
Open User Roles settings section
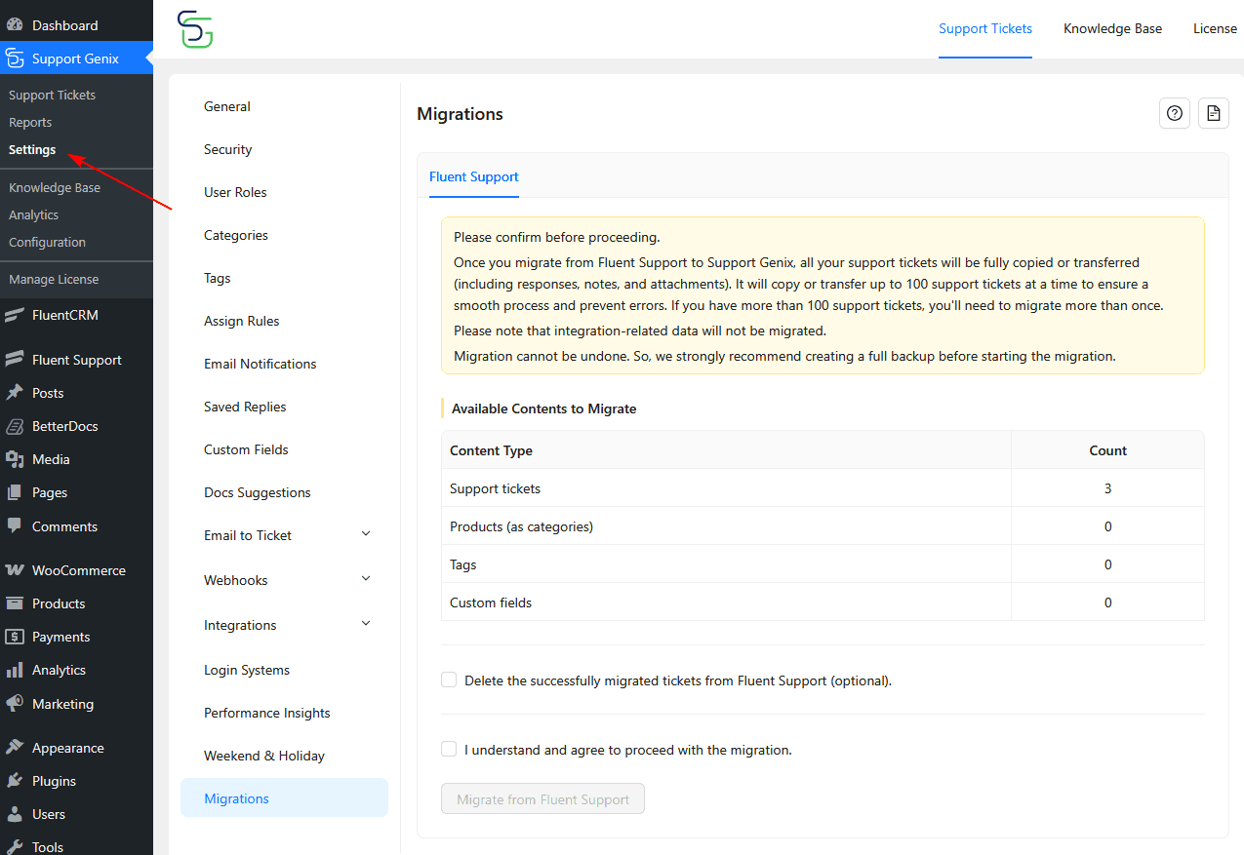(284, 192)
